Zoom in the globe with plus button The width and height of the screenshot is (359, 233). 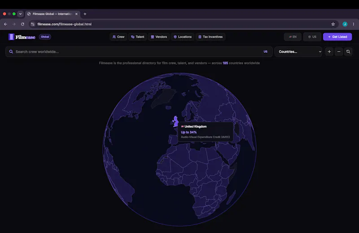pyautogui.click(x=329, y=52)
